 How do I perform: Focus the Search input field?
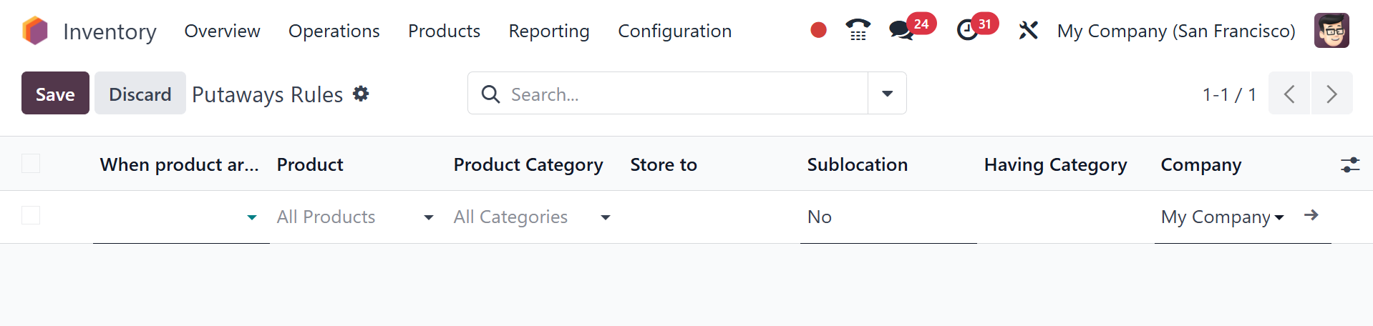tap(680, 94)
